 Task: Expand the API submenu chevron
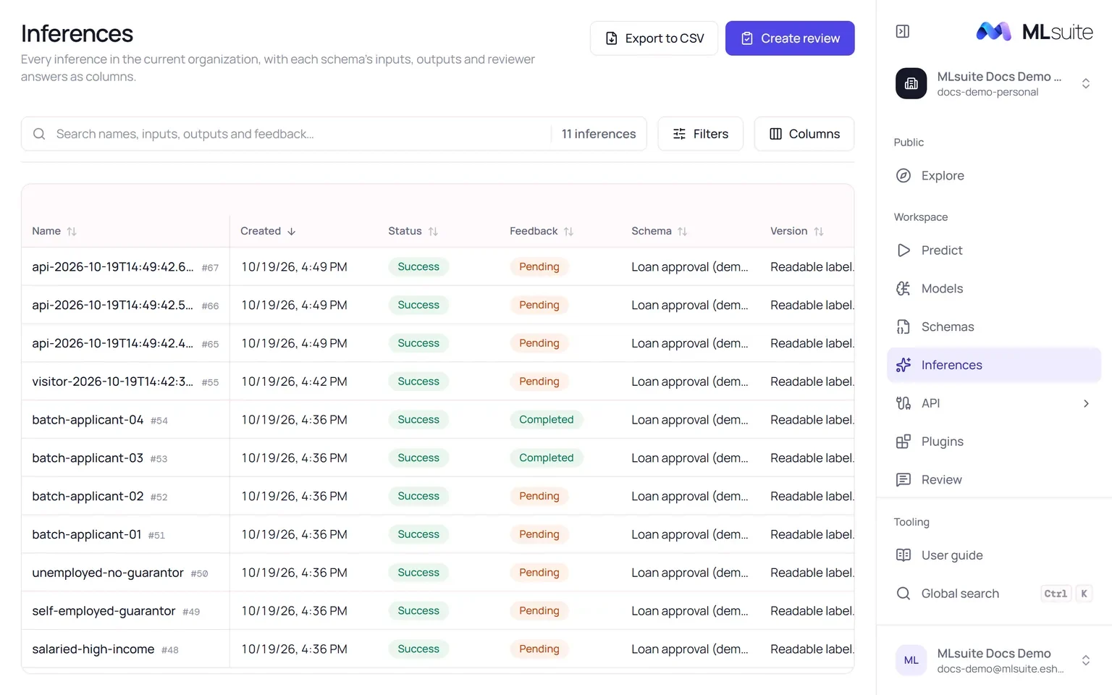pos(1086,403)
